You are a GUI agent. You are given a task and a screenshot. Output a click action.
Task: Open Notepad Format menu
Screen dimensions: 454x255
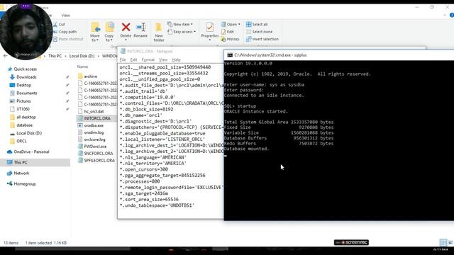click(x=148, y=59)
